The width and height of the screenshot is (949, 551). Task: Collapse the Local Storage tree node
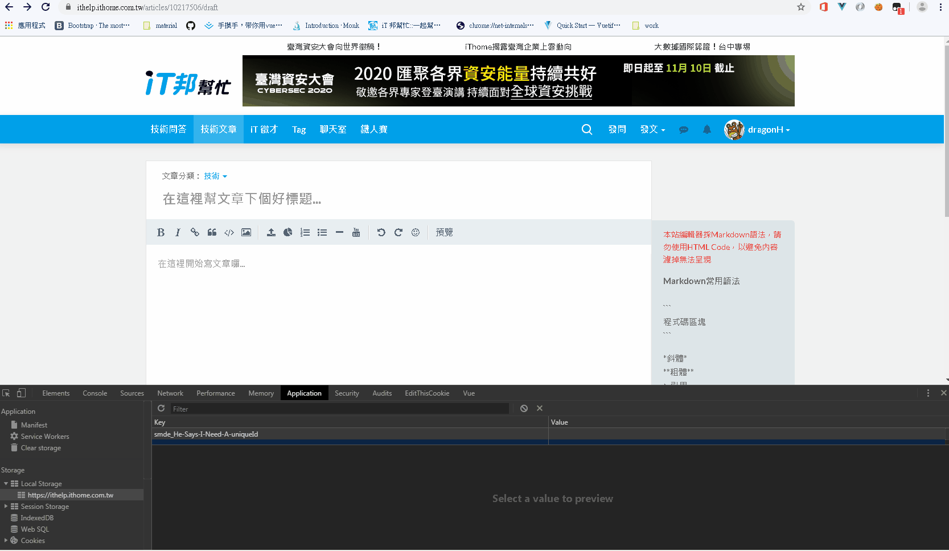click(6, 483)
